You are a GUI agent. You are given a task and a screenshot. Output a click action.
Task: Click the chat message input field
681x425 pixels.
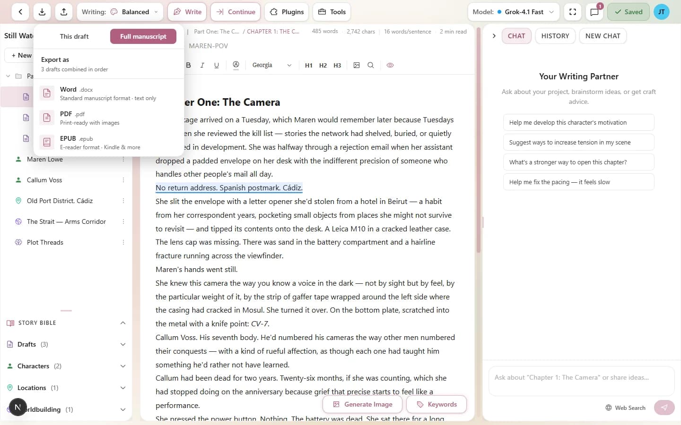pyautogui.click(x=581, y=378)
